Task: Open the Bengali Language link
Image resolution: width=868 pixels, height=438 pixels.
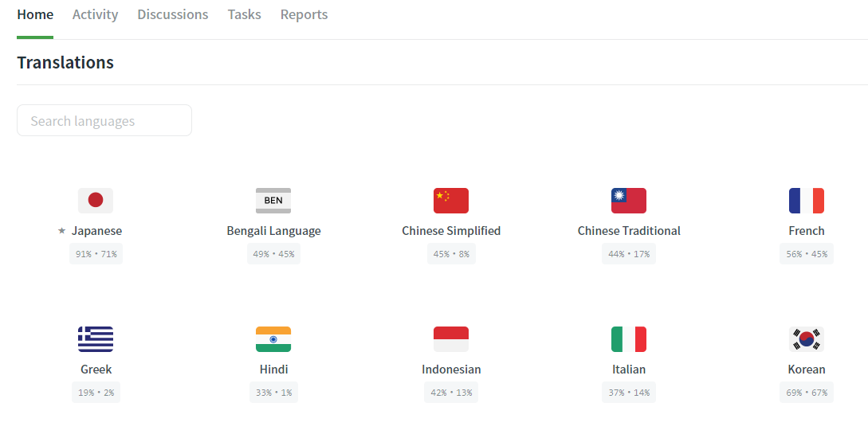Action: click(273, 231)
